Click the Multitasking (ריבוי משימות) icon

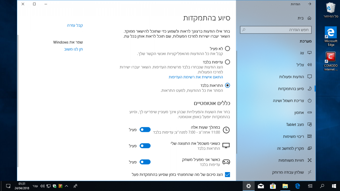click(x=309, y=136)
